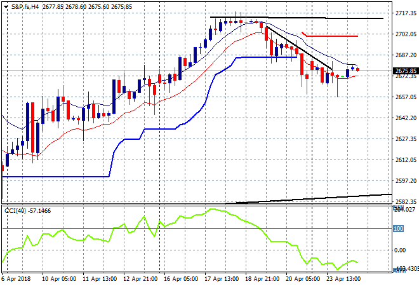This screenshot has height=286, width=419.
Task: Select the rising black trendline near 2582
Action: click(307, 199)
